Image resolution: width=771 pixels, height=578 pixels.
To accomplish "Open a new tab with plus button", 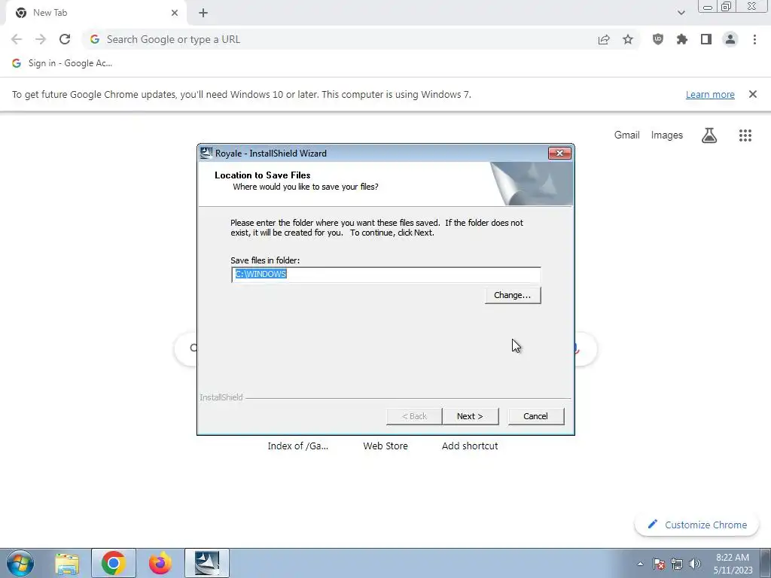I will [203, 13].
